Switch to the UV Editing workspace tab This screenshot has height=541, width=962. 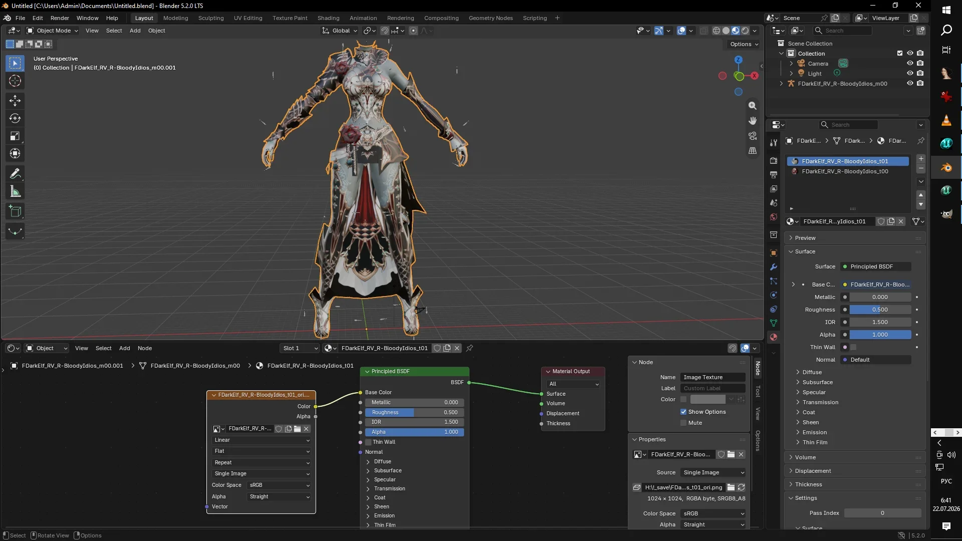coord(248,18)
